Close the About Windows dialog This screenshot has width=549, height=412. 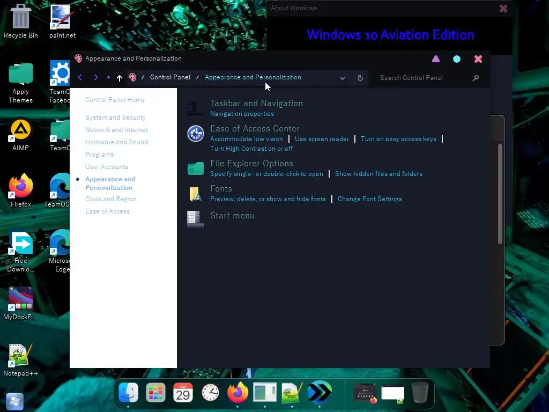pos(503,9)
